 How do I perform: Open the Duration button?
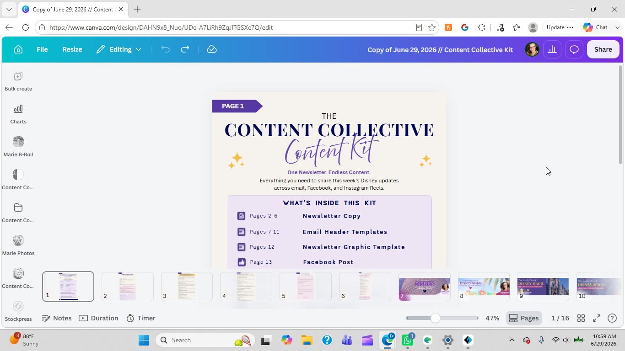tap(98, 318)
